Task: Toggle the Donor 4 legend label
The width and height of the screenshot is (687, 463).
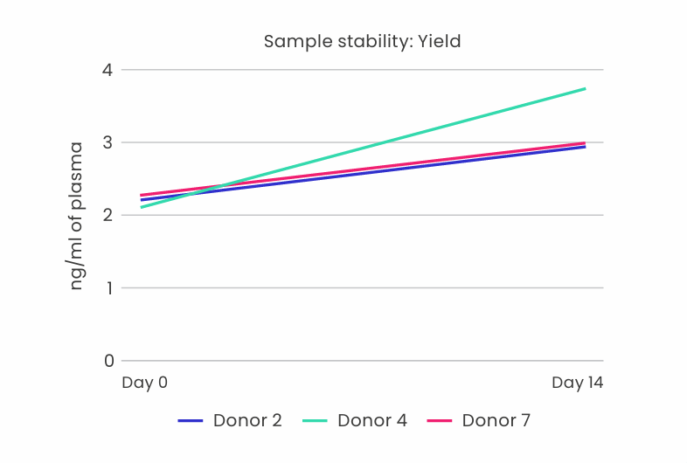Action: (372, 420)
